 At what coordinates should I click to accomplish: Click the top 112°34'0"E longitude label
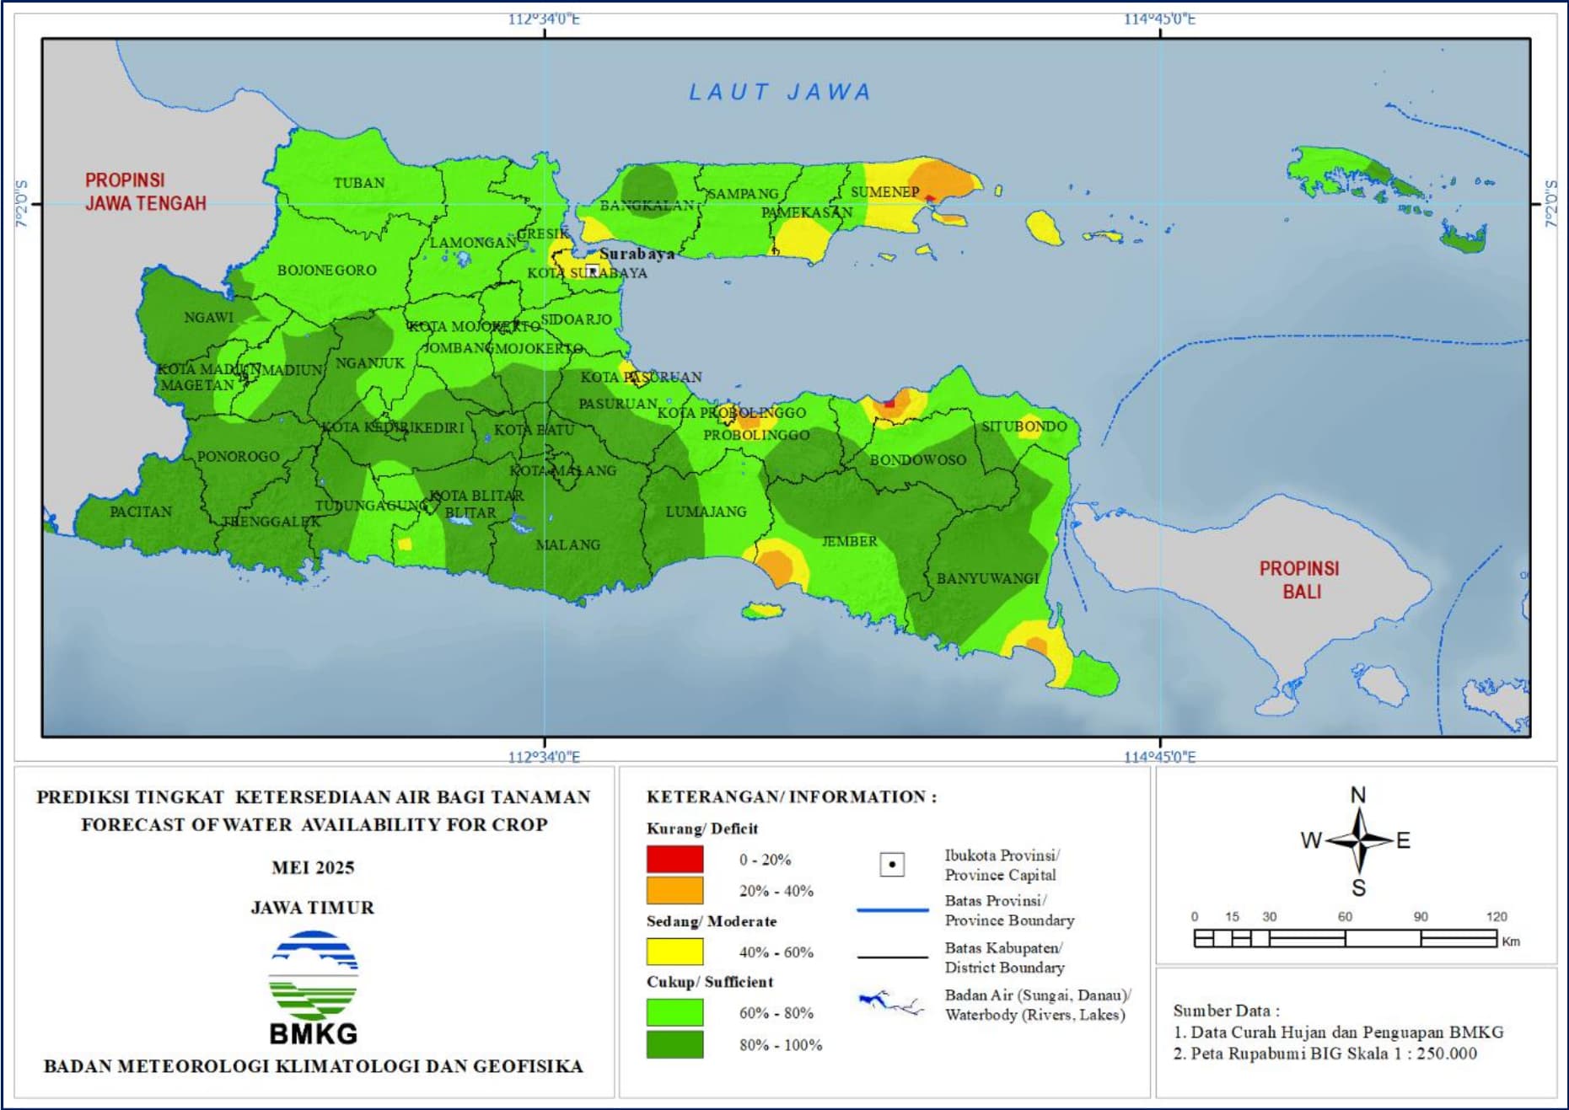coord(544,19)
